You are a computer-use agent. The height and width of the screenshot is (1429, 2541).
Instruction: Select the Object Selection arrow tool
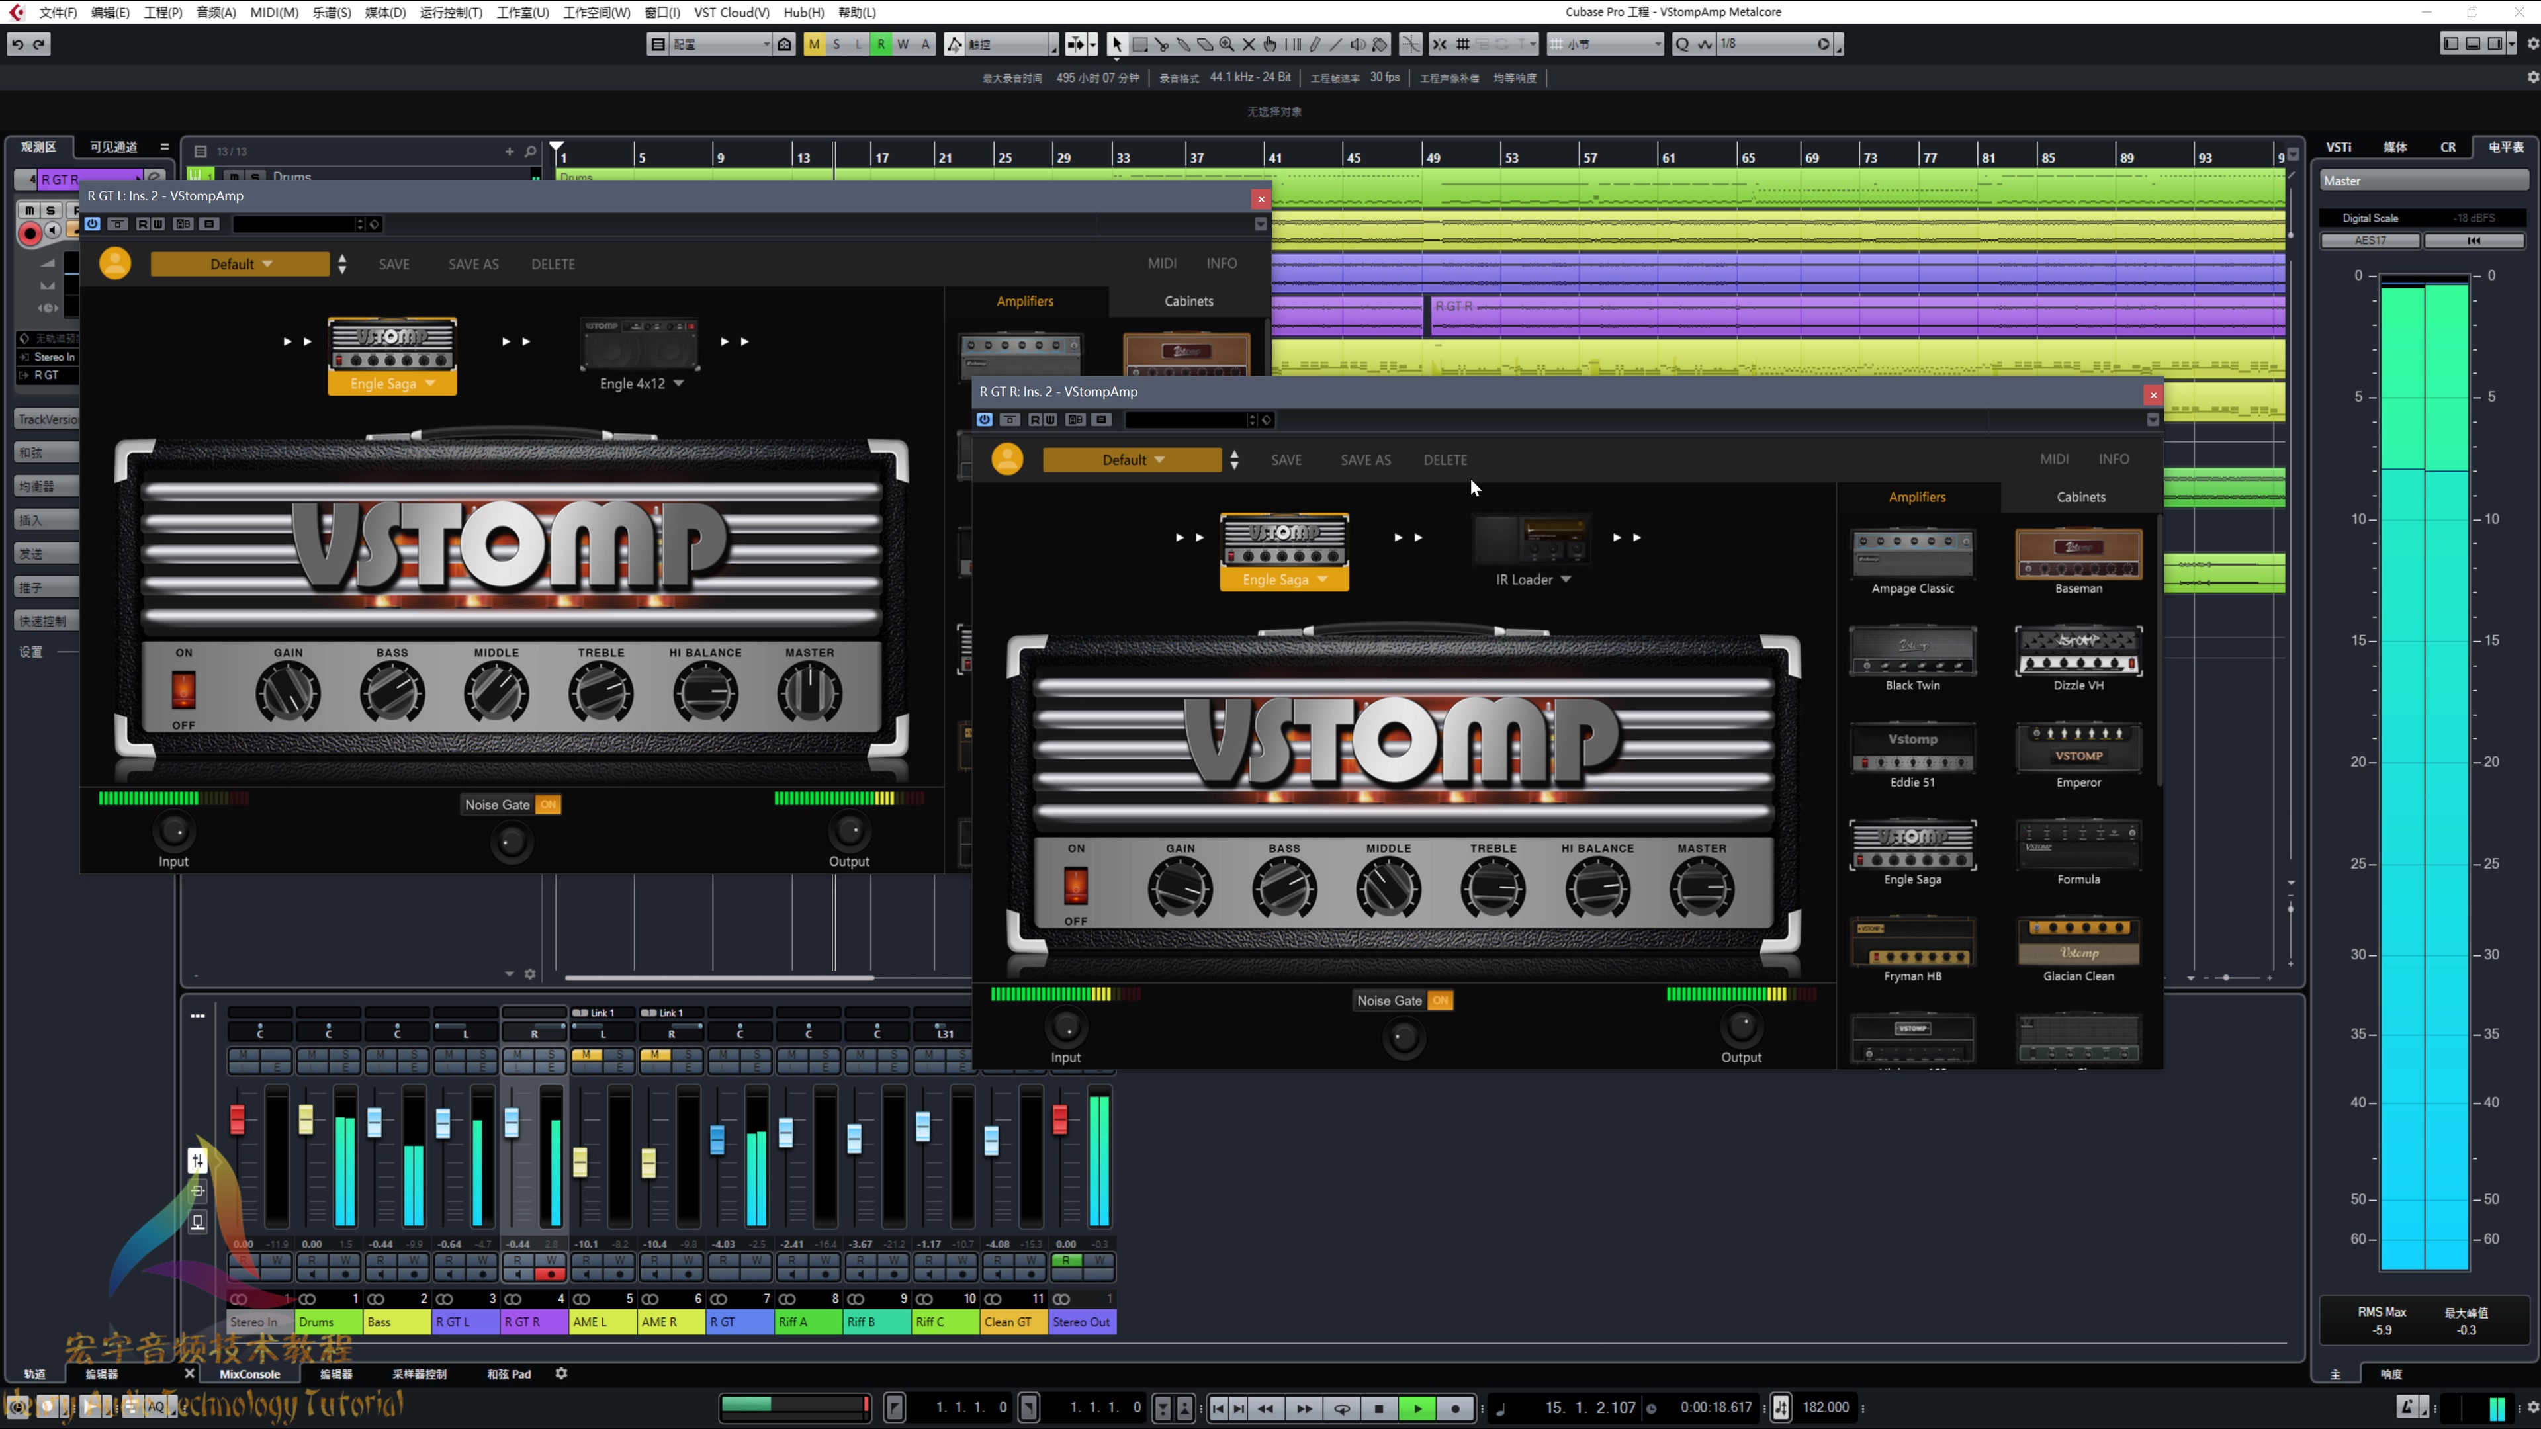pos(1116,44)
